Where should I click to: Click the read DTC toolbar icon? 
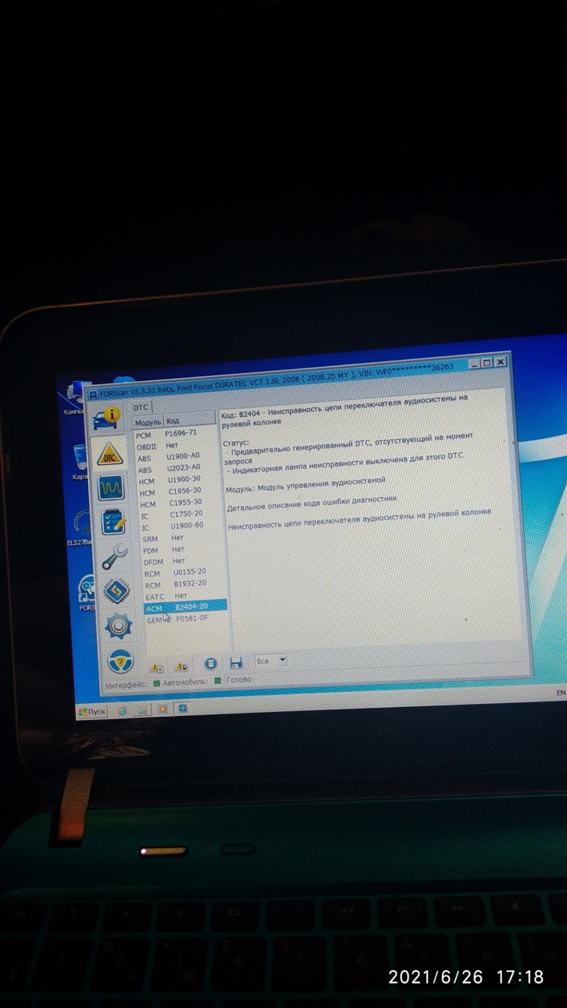point(157,668)
